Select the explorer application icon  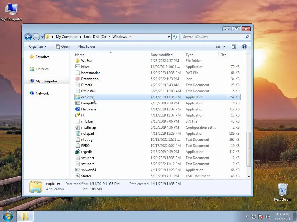tap(78, 97)
